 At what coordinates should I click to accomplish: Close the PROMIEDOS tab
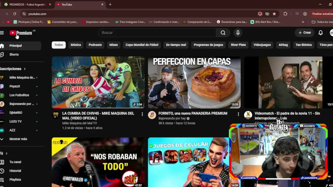coord(50,4)
